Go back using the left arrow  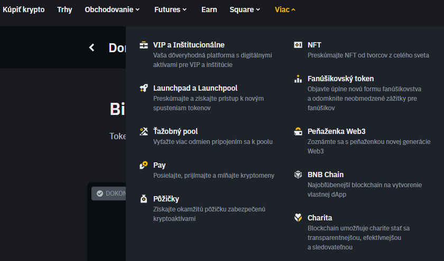(x=92, y=48)
